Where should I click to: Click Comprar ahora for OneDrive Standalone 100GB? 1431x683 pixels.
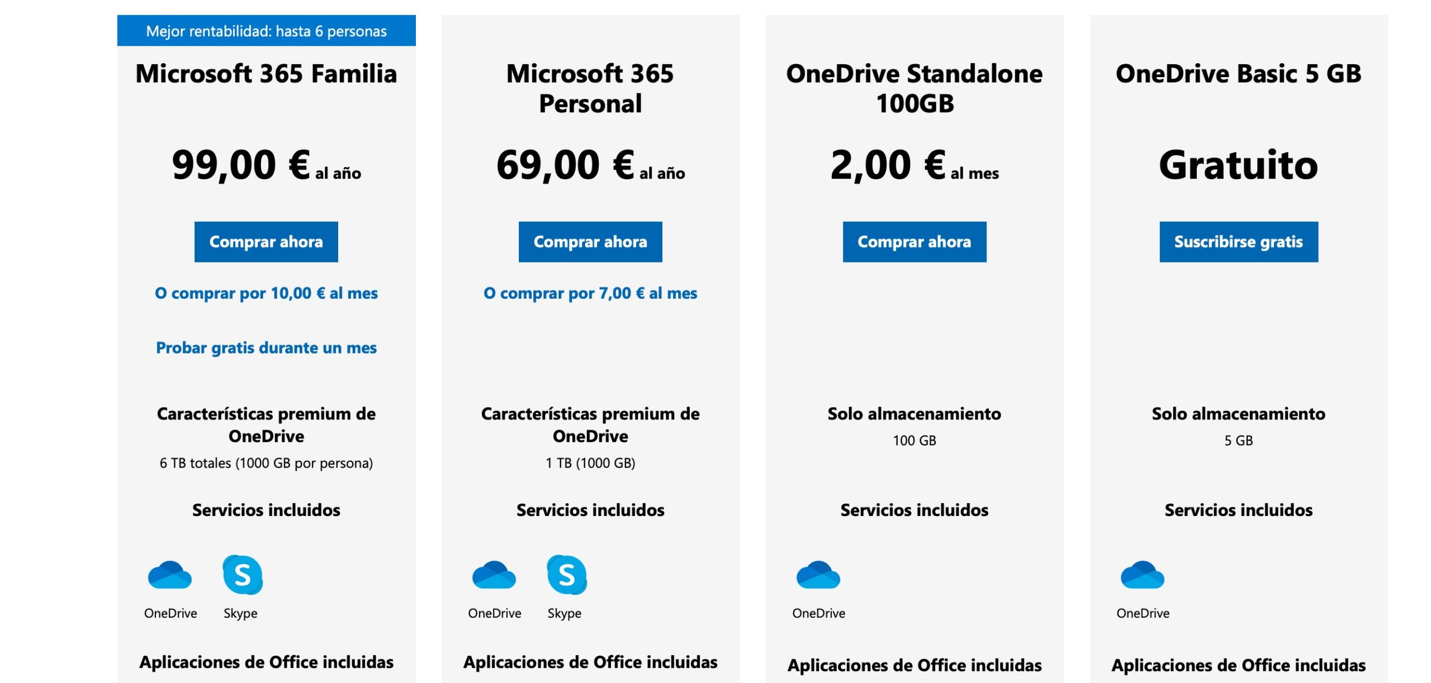[913, 242]
